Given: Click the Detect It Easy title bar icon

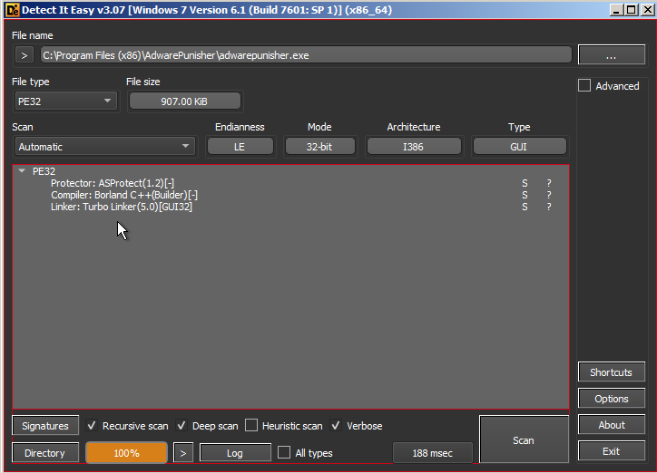Looking at the screenshot, I should point(13,10).
